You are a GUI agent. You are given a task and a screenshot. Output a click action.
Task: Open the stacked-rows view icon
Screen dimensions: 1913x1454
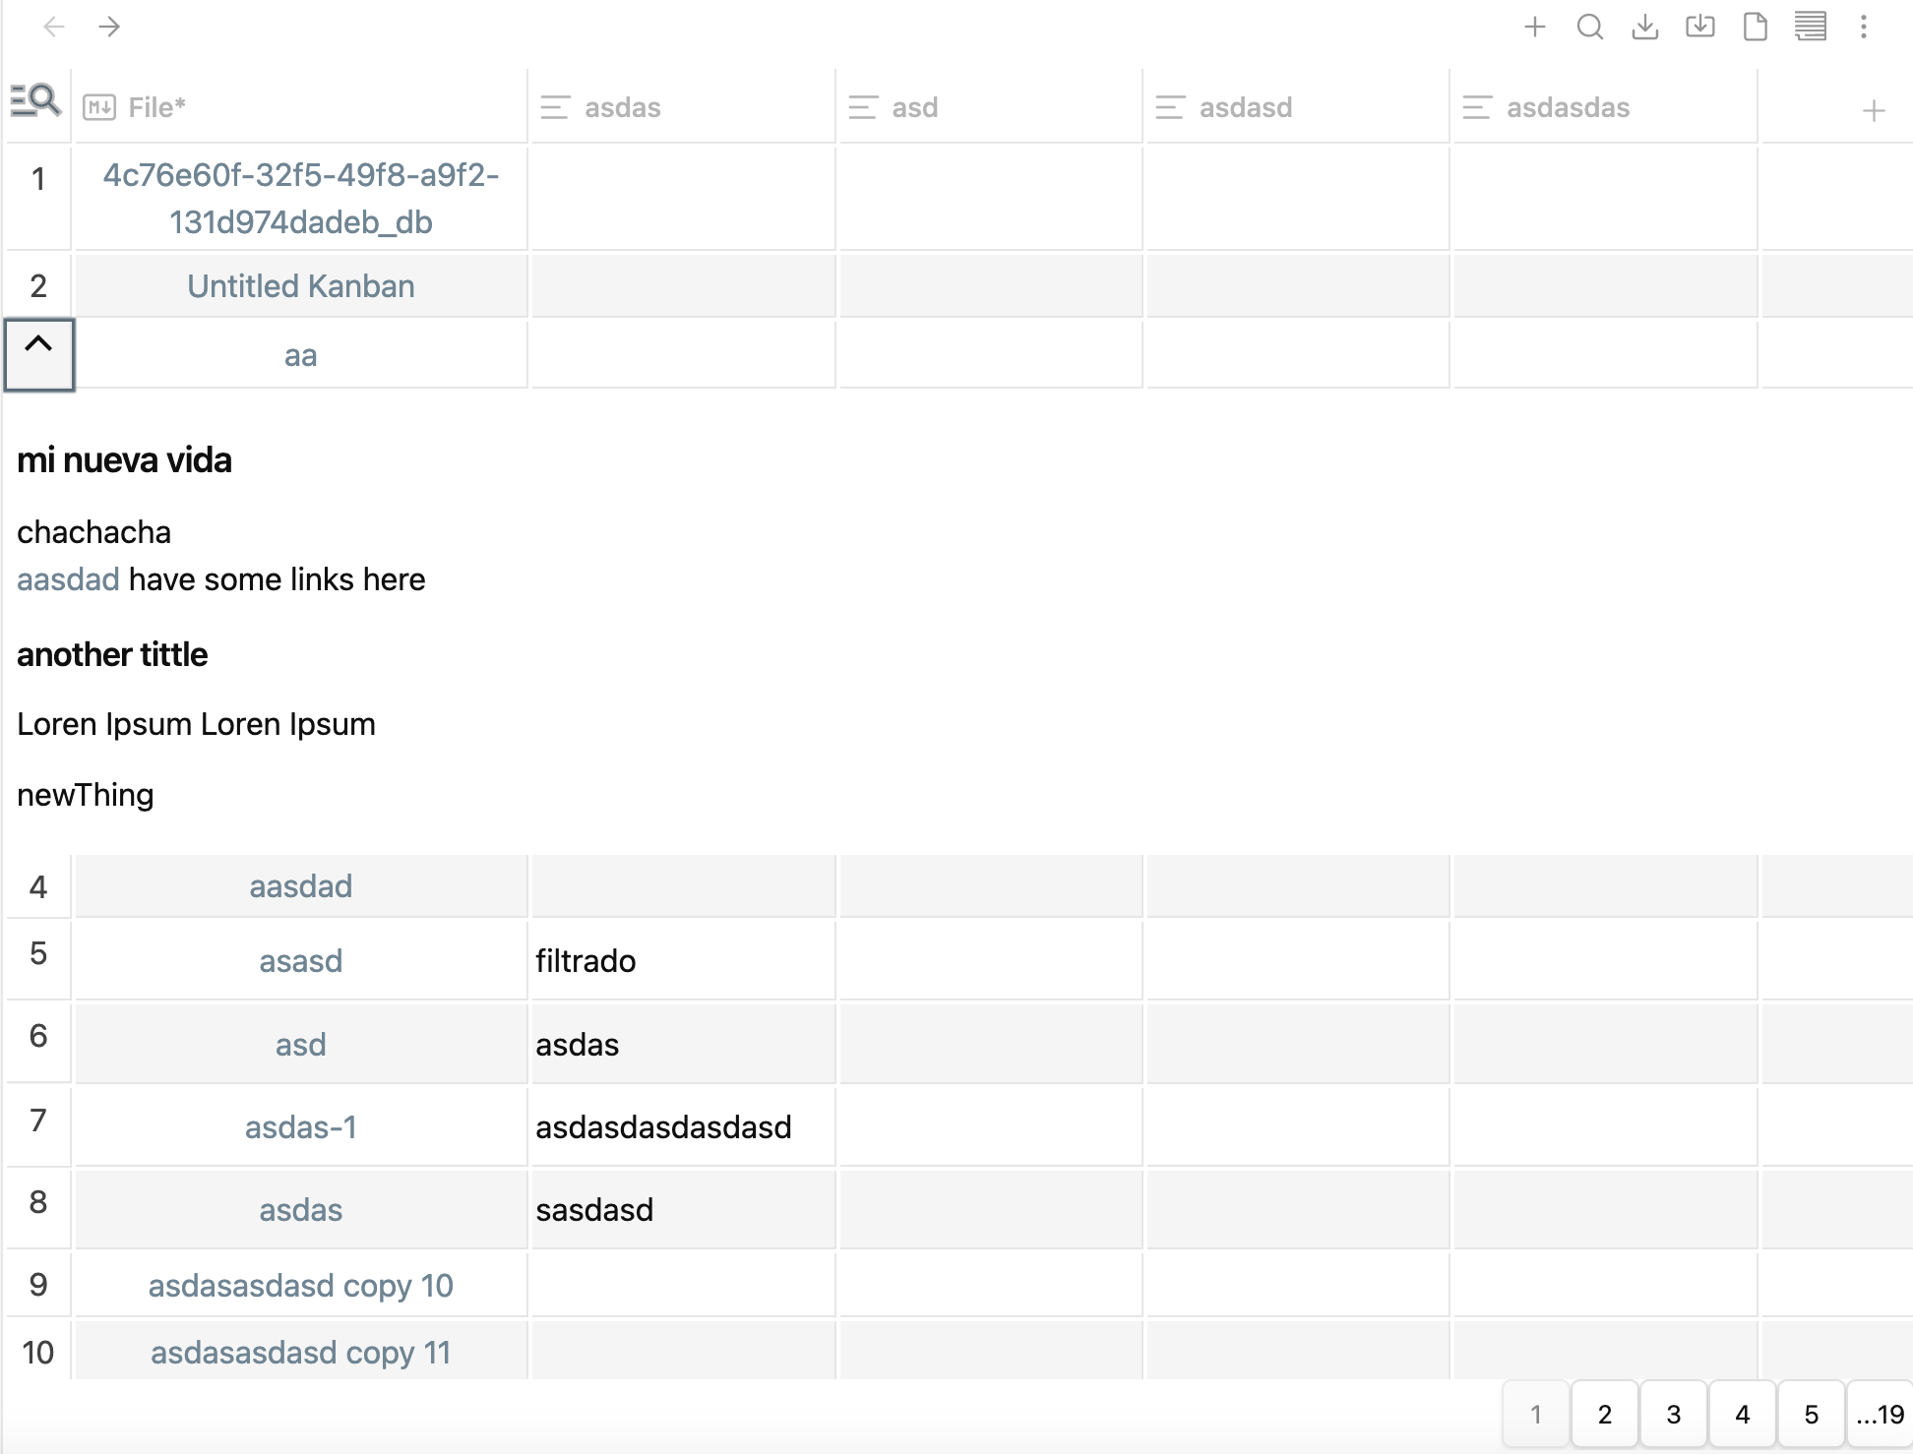[x=1811, y=27]
